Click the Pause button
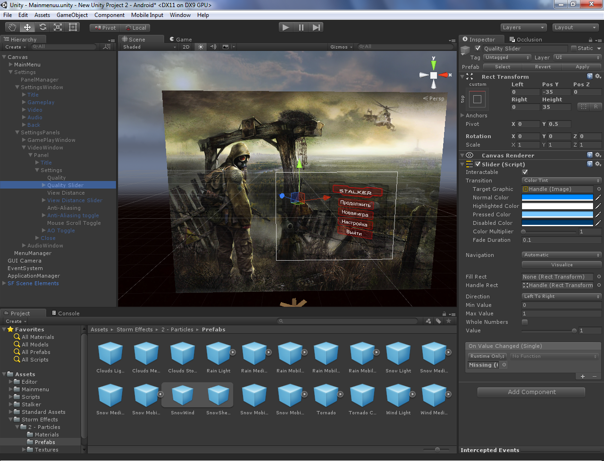This screenshot has width=604, height=461. click(301, 27)
